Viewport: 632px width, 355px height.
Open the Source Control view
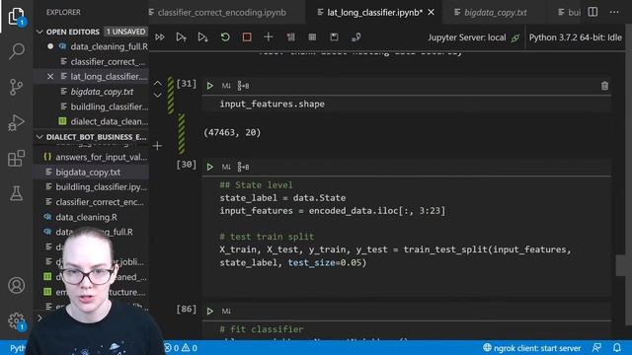coord(16,87)
